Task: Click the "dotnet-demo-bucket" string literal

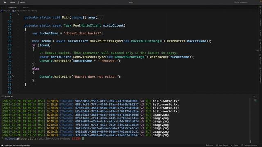Action: pyautogui.click(x=83, y=33)
